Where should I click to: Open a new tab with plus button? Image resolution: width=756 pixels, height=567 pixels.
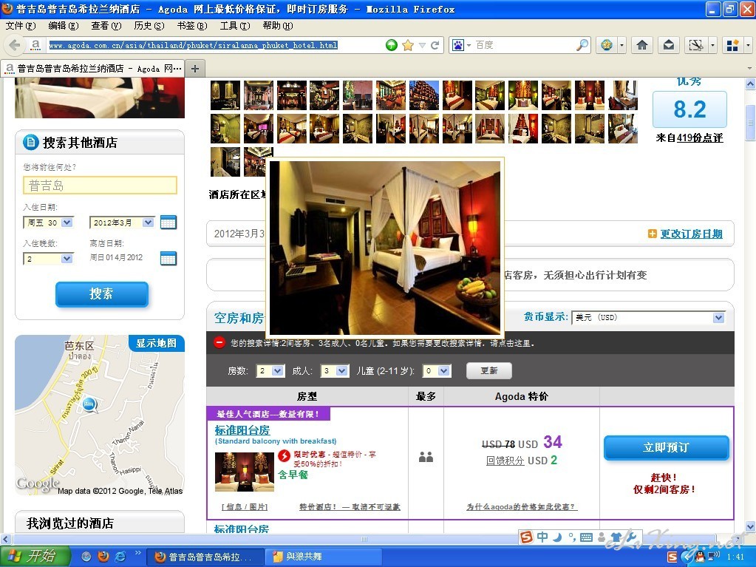tap(195, 69)
